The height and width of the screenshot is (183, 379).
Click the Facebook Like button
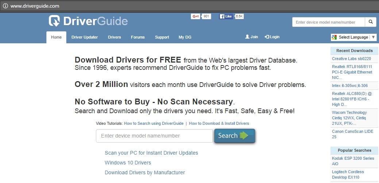pyautogui.click(x=226, y=16)
